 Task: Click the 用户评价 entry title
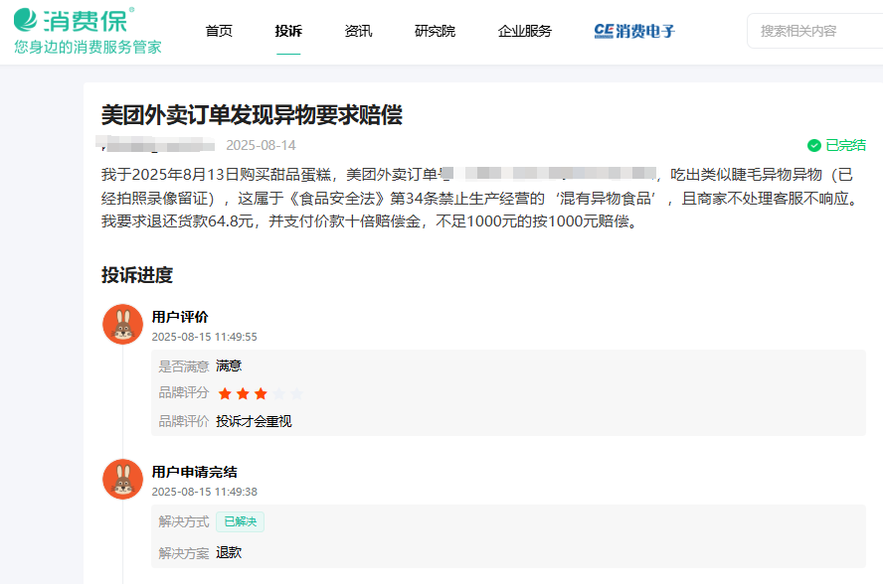click(180, 317)
